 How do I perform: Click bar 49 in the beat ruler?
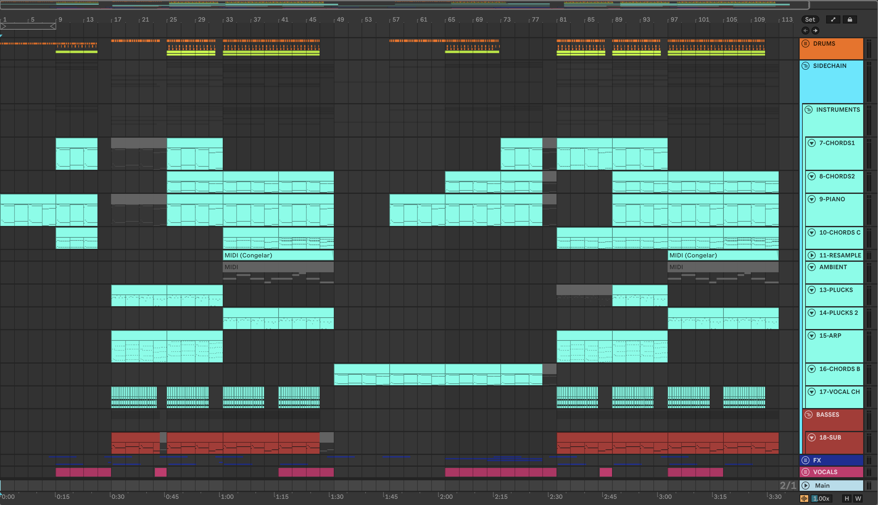click(340, 19)
